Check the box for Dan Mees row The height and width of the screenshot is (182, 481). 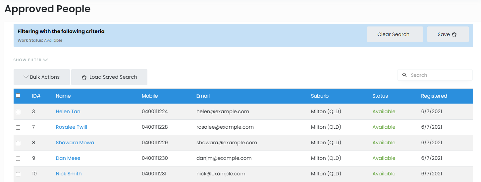[18, 159]
